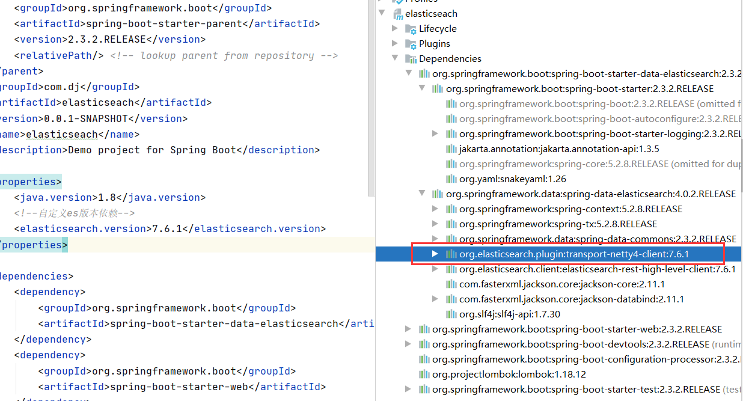Expand the Lifecycle node
This screenshot has width=743, height=401.
395,28
